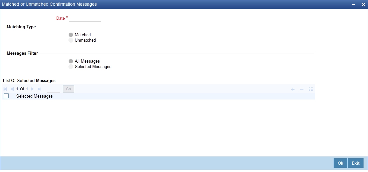Click the Selected Messages column header
368x172 pixels.
34,96
